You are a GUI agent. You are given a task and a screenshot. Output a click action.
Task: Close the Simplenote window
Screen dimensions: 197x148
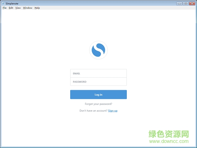192,4
